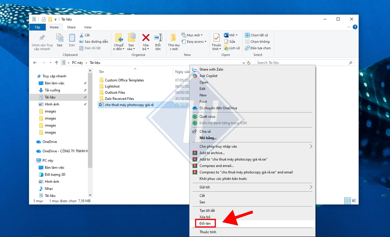Select Add to archive... menu entry

(x=253, y=153)
